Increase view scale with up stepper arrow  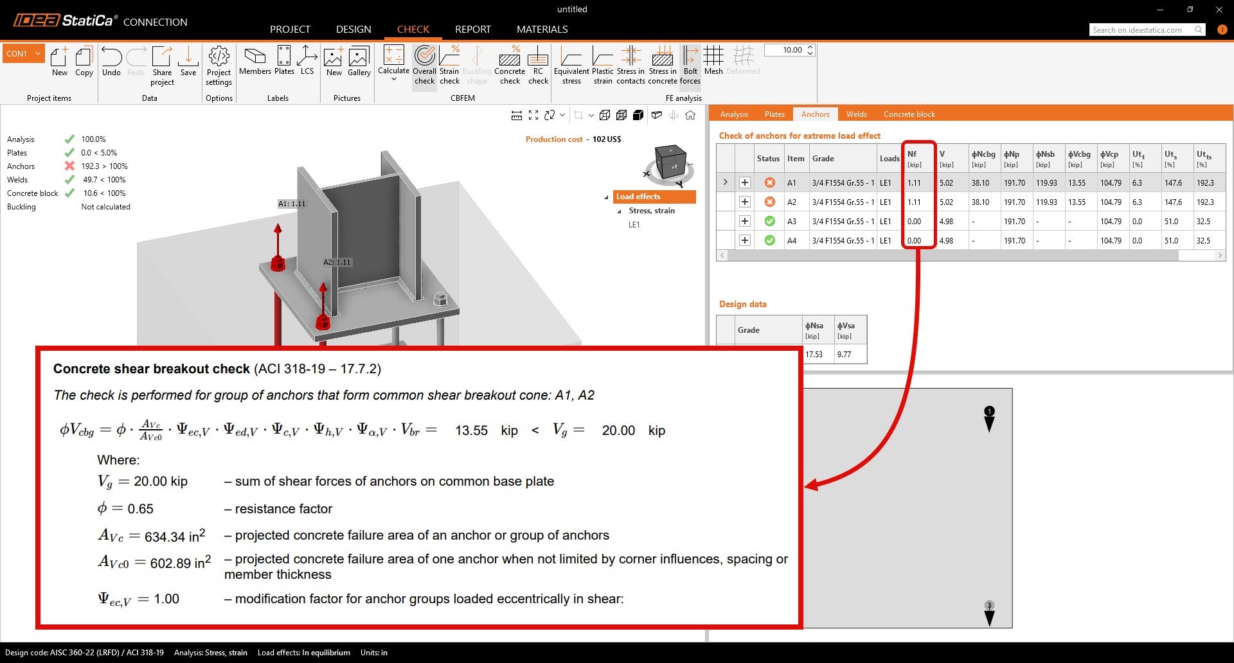pos(811,47)
